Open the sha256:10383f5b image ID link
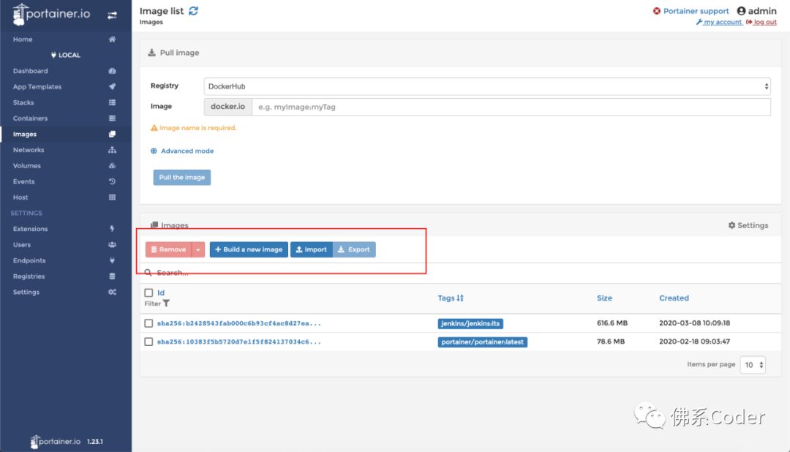 pyautogui.click(x=238, y=342)
